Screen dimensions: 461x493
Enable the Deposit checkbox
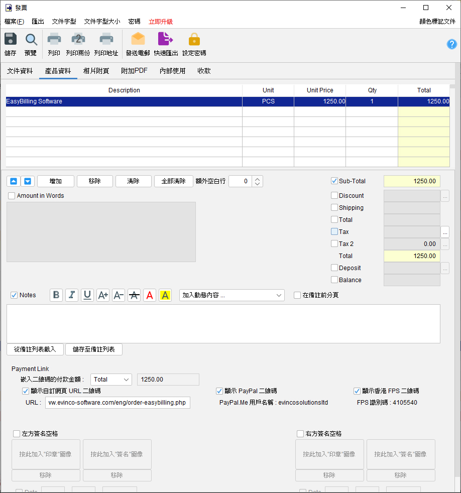334,268
